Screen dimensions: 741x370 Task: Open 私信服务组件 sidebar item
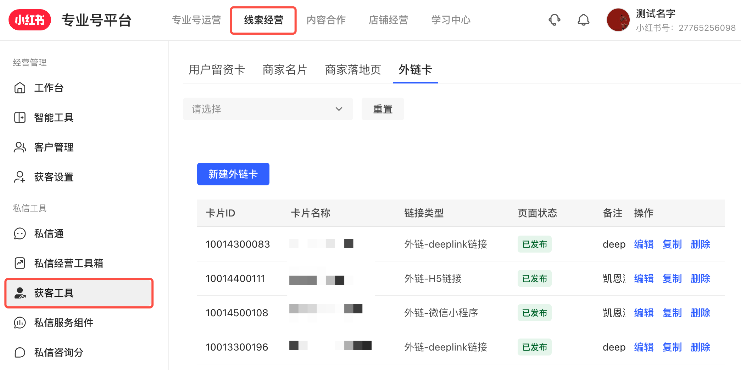[64, 323]
